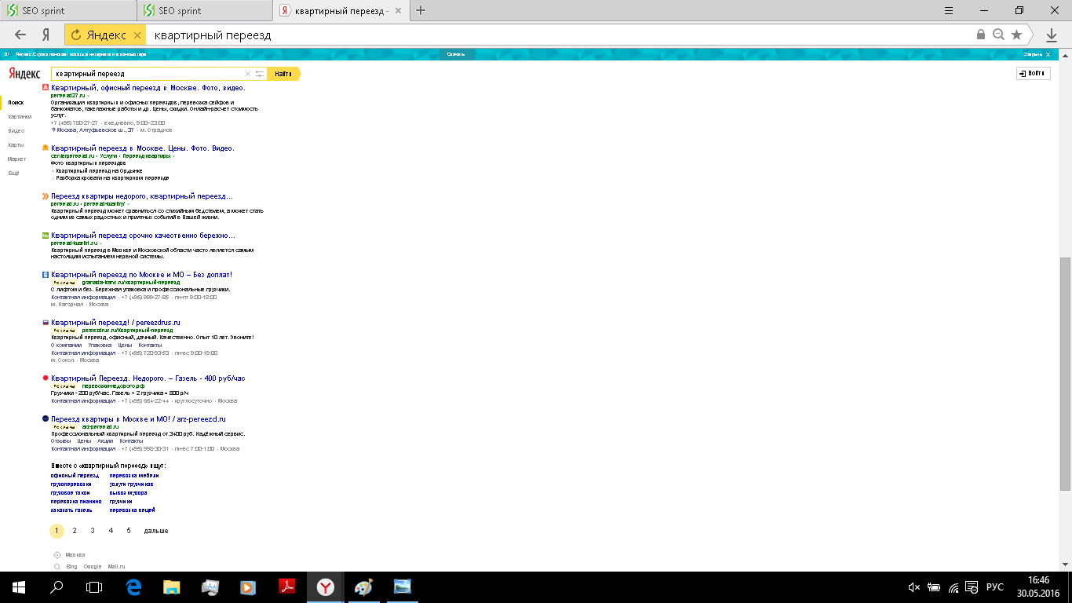Open advanced search settings sliders icon
The width and height of the screenshot is (1072, 603).
(x=260, y=74)
